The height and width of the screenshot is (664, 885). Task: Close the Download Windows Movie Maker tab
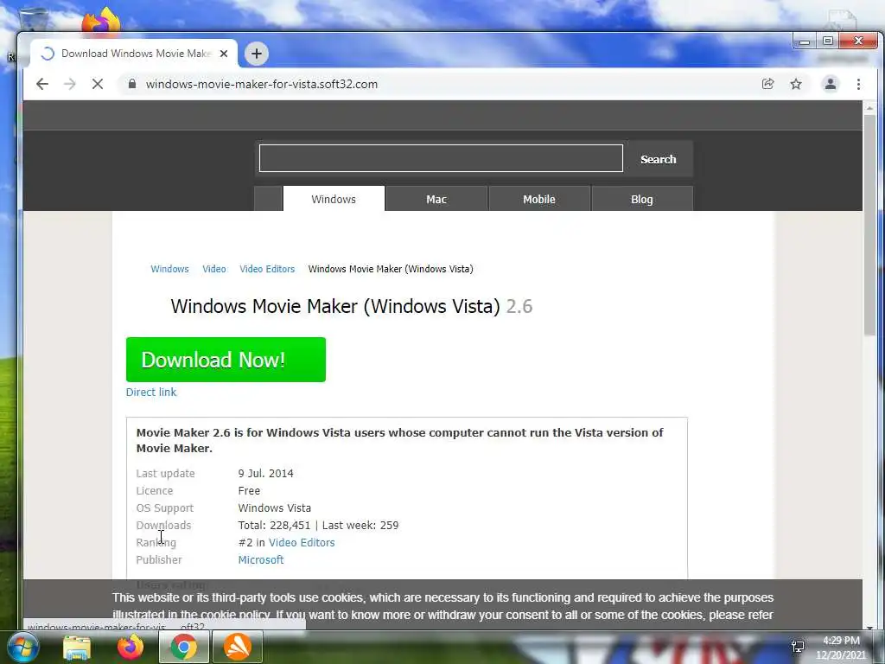click(224, 54)
